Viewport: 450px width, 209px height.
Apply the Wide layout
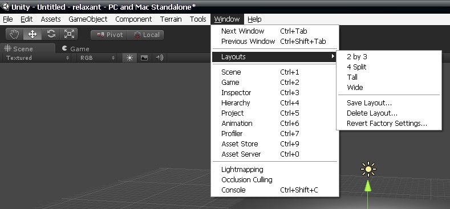[x=389, y=88]
